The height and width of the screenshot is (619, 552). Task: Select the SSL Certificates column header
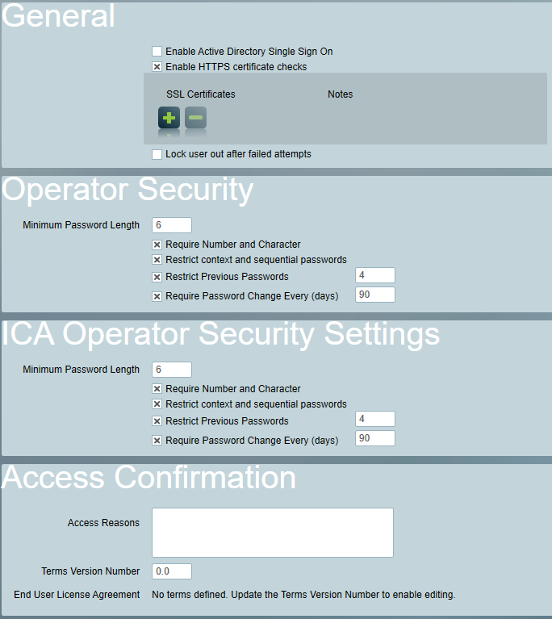coord(201,94)
